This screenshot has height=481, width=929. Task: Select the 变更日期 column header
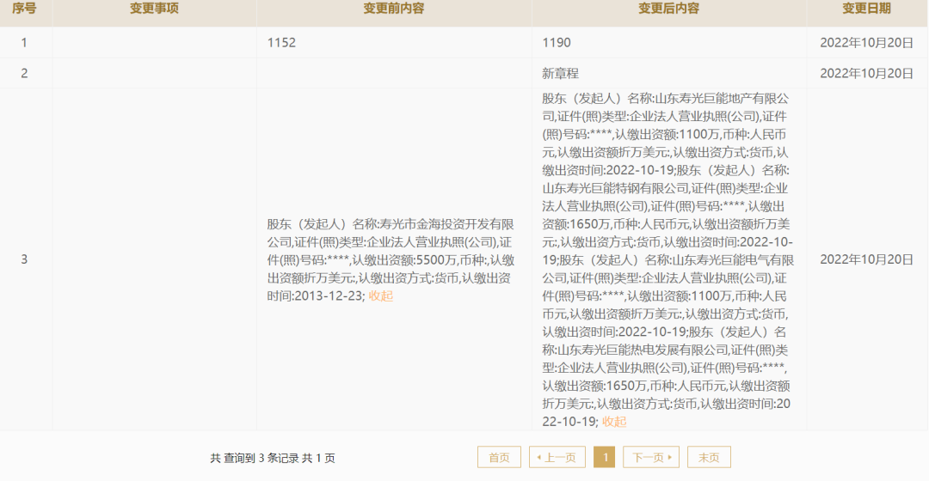(866, 9)
